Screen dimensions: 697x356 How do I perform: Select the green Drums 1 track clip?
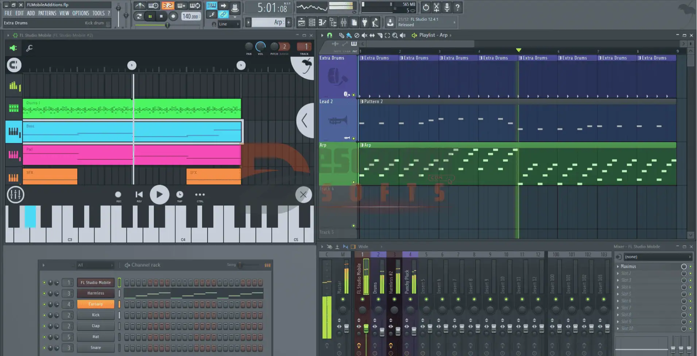132,109
